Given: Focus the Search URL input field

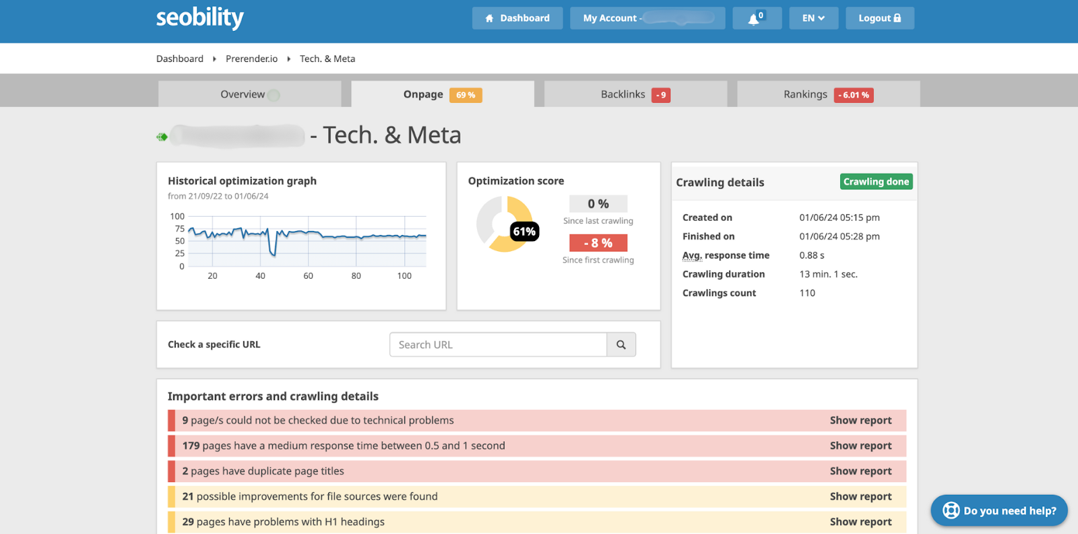Looking at the screenshot, I should [x=498, y=345].
